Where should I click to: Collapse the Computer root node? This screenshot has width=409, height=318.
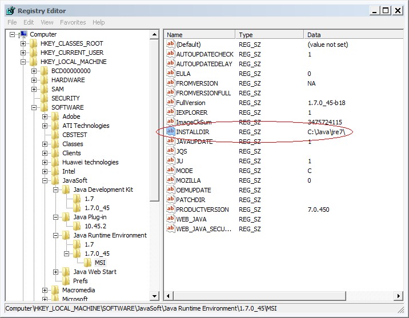pyautogui.click(x=12, y=34)
